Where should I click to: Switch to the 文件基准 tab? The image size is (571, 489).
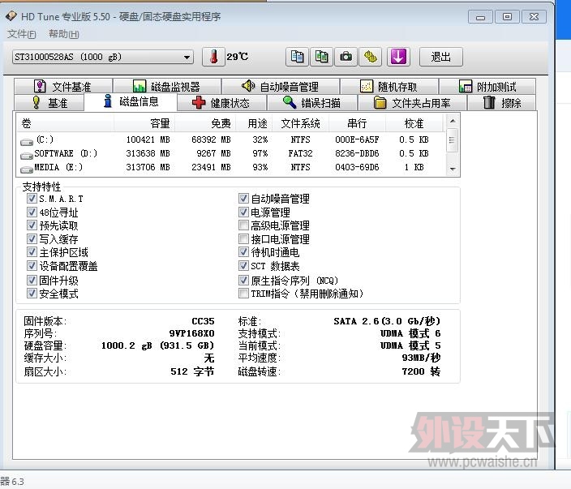(63, 87)
